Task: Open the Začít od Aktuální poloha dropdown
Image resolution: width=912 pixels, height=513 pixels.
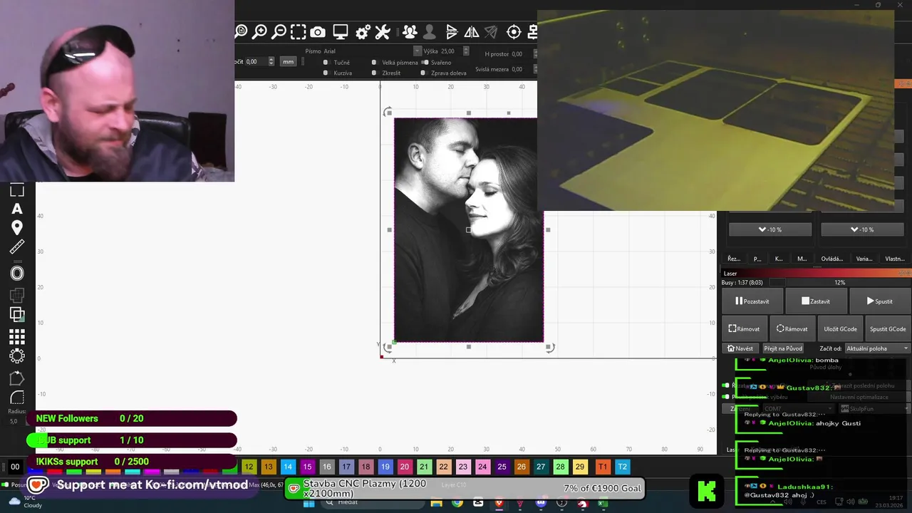Action: click(878, 348)
